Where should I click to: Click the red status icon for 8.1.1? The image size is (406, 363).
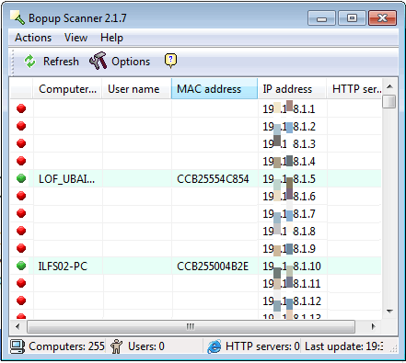(x=21, y=108)
